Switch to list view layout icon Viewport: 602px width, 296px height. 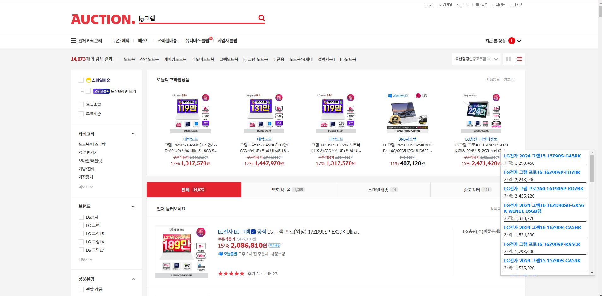point(520,59)
